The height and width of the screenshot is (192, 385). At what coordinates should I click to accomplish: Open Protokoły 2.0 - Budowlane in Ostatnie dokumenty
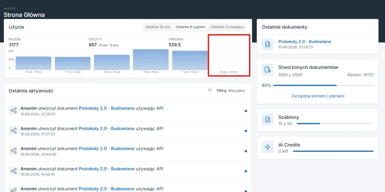point(305,42)
